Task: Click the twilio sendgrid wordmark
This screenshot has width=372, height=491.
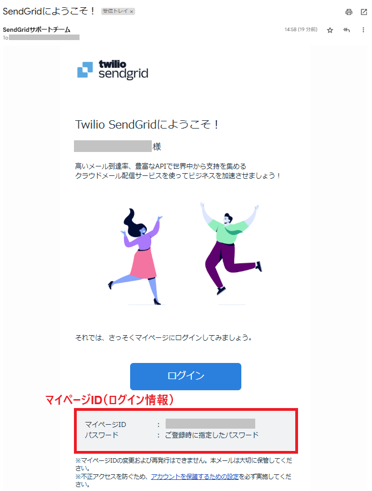Action: [x=123, y=70]
